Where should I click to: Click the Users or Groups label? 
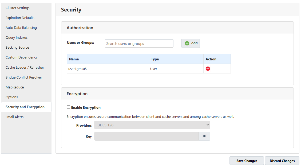[x=80, y=43]
